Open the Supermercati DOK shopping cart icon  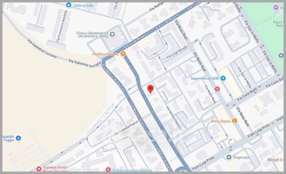pos(223,78)
